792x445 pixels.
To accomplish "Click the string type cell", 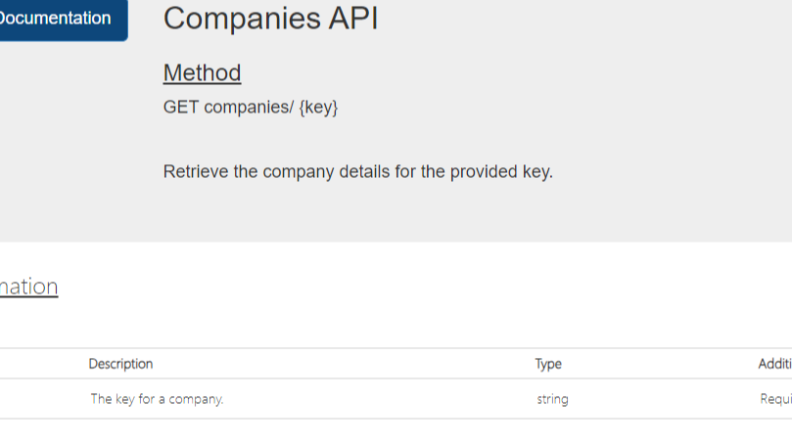I will point(552,399).
